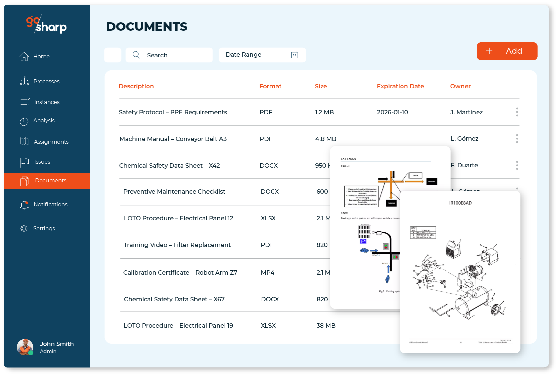Click the Home house icon in sidebar
Viewport: 558px width, 376px height.
click(x=24, y=57)
